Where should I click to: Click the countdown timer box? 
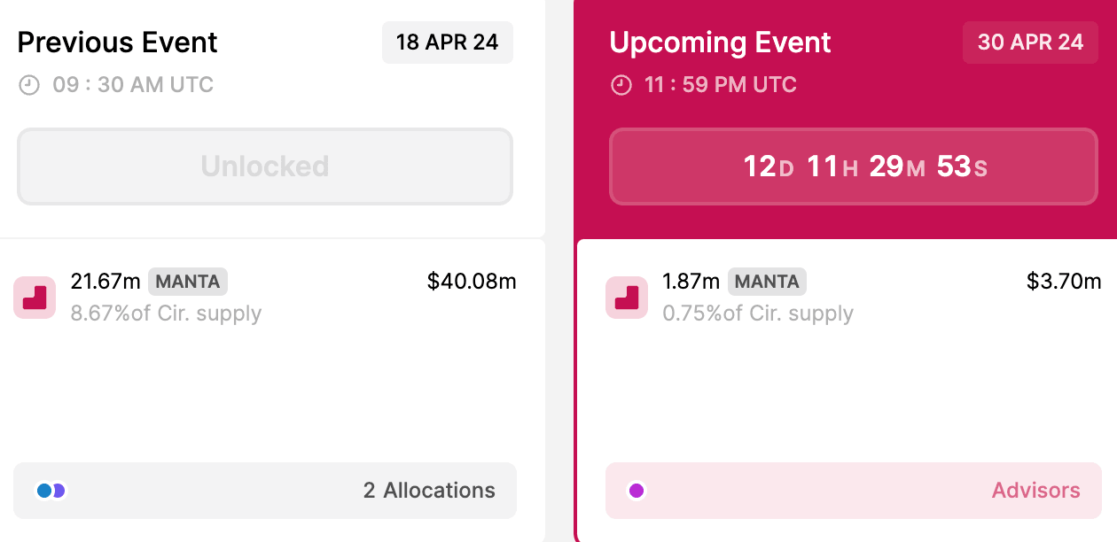pos(854,166)
